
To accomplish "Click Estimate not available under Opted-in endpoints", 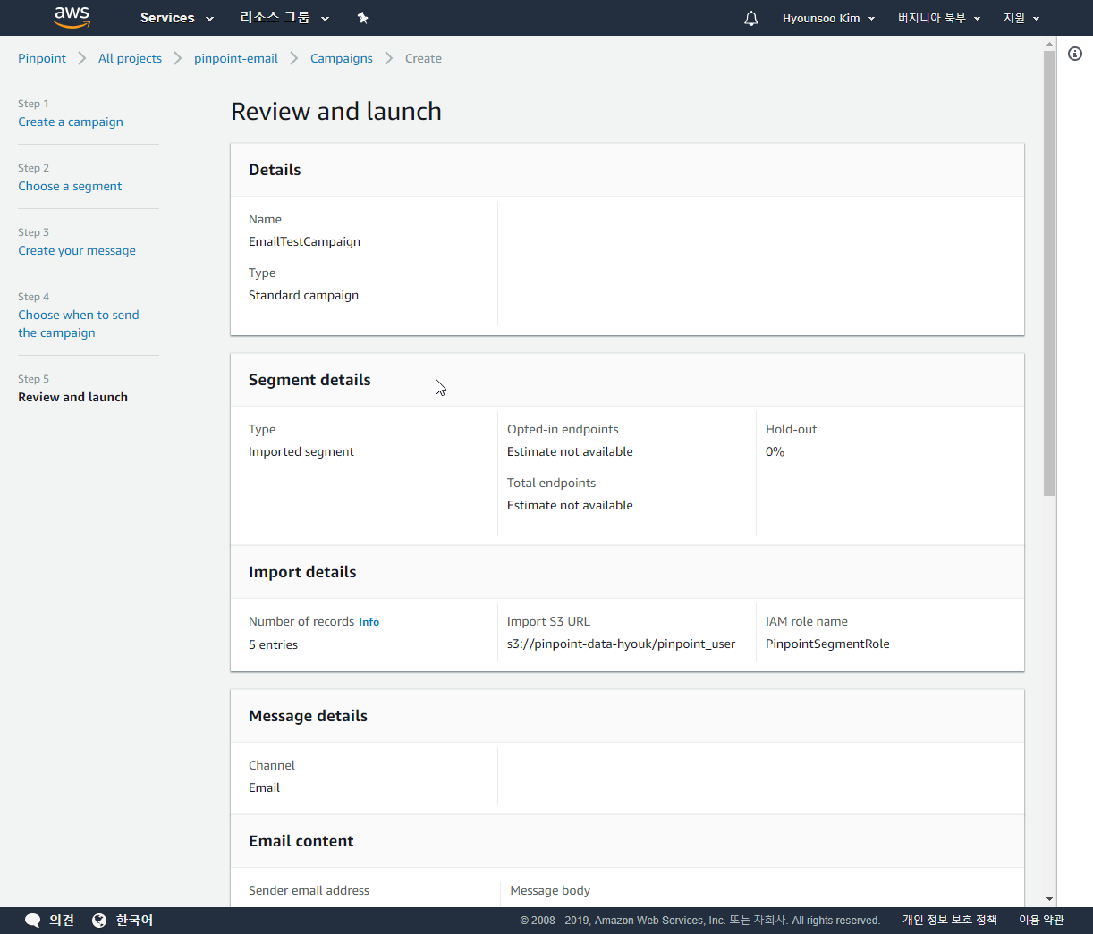I will click(570, 451).
